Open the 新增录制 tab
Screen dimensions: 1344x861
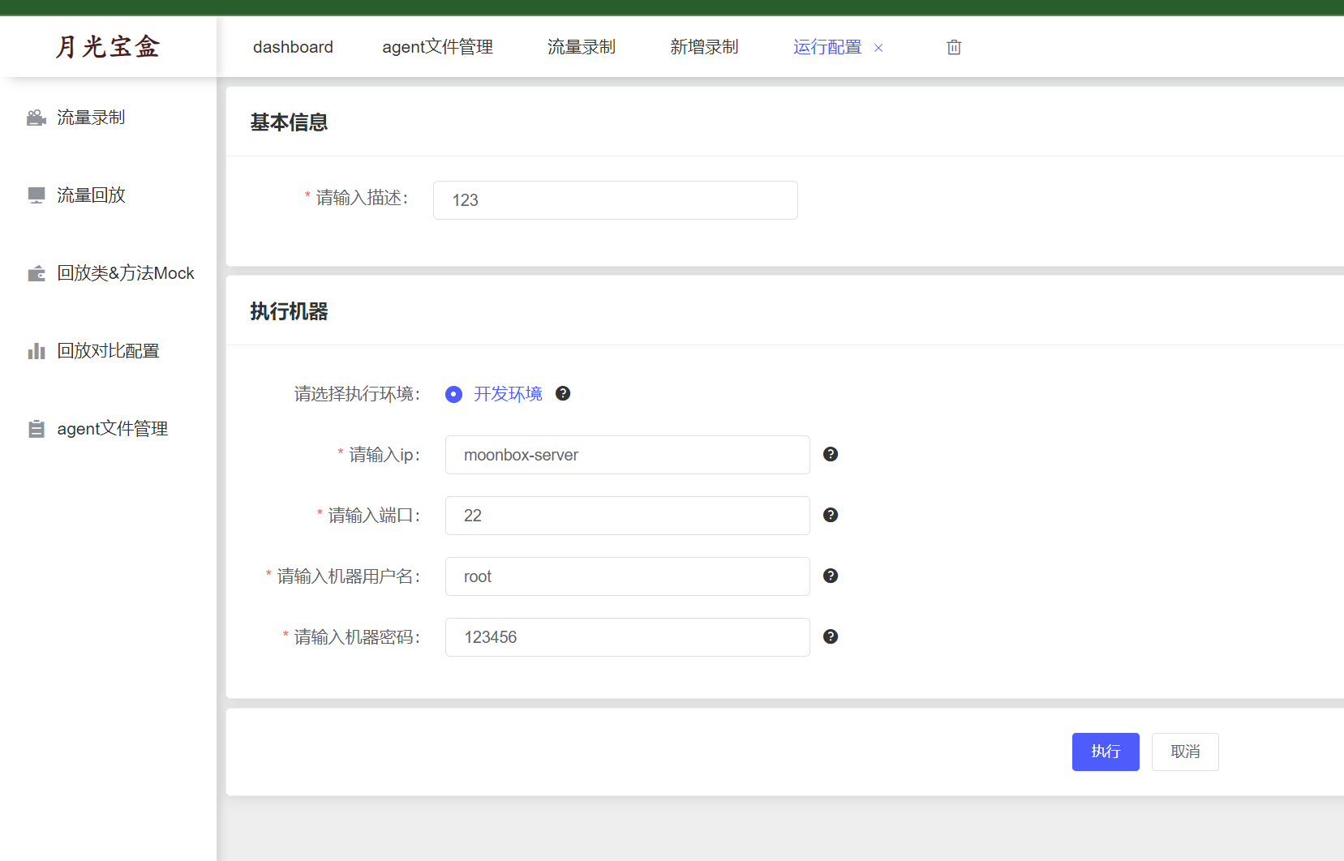(704, 47)
